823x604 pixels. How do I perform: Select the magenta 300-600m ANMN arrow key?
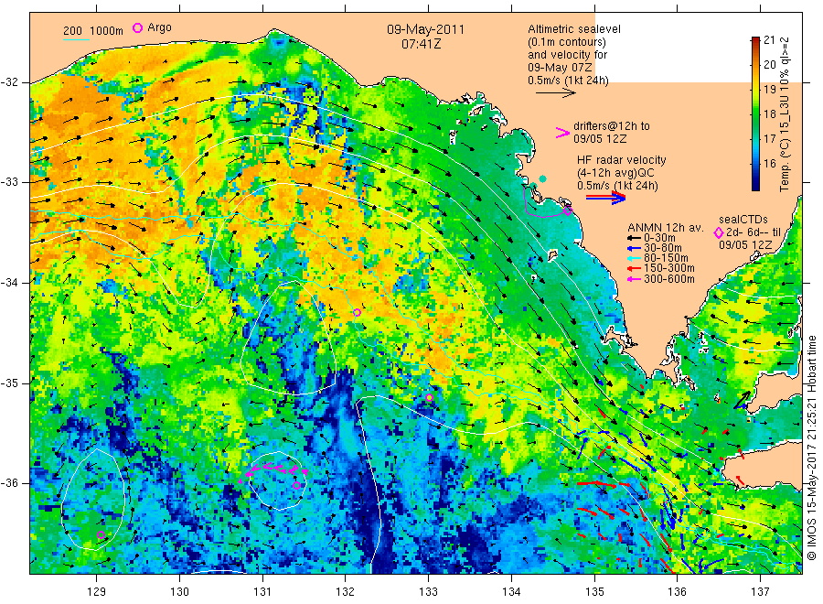click(634, 279)
